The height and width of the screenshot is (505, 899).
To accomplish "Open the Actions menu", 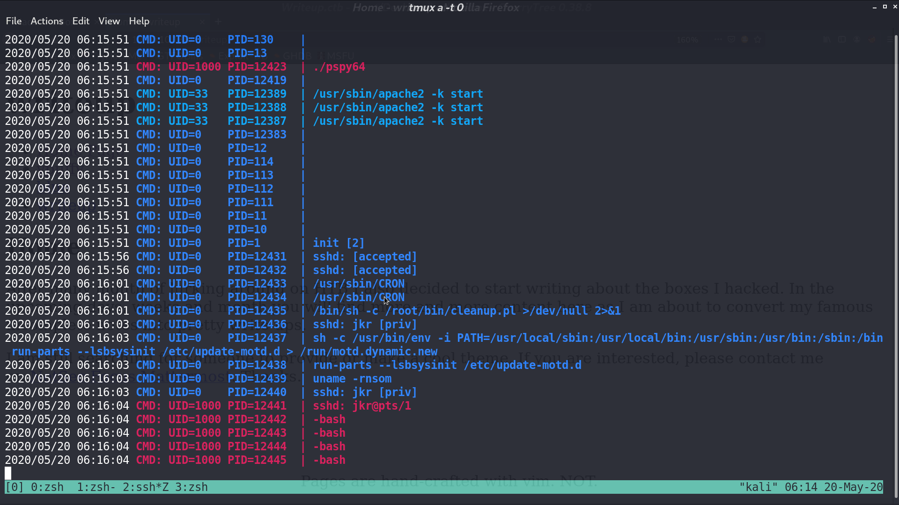I will coord(47,21).
